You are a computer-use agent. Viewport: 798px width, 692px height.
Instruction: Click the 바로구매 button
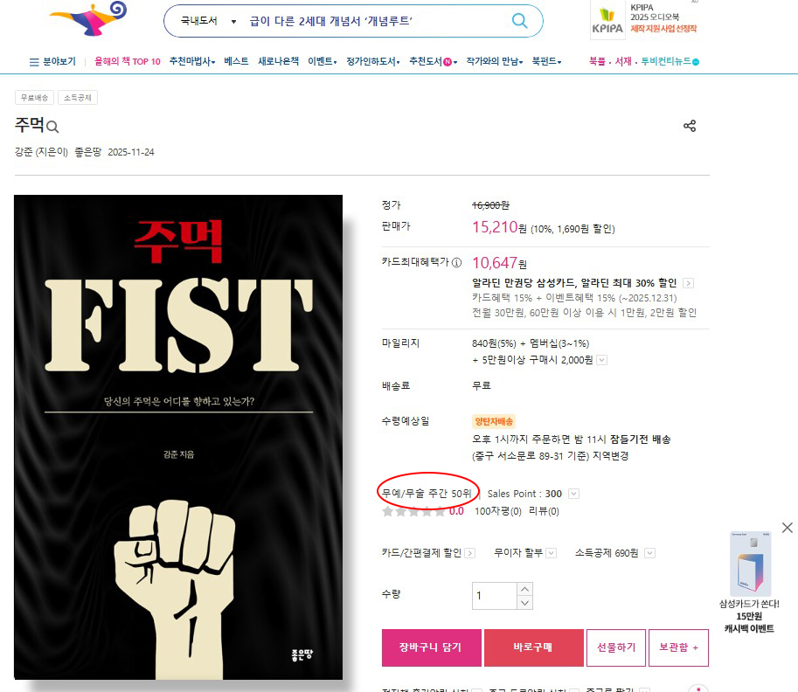(x=533, y=647)
